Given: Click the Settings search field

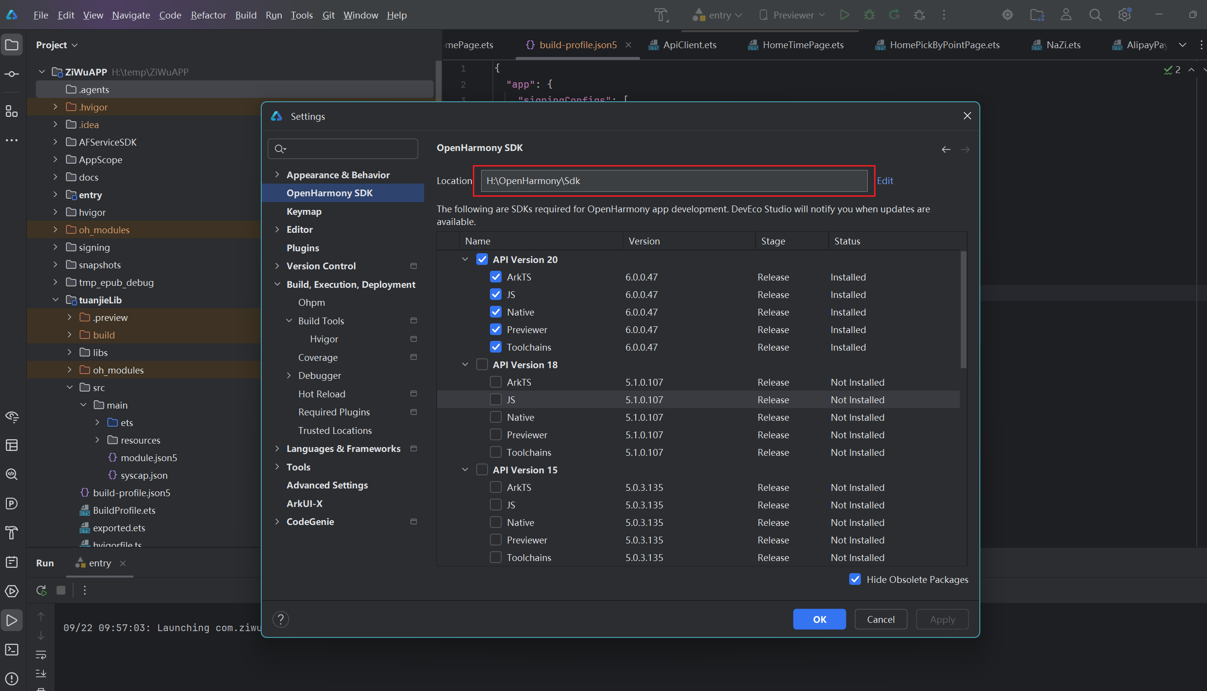Looking at the screenshot, I should click(x=343, y=149).
